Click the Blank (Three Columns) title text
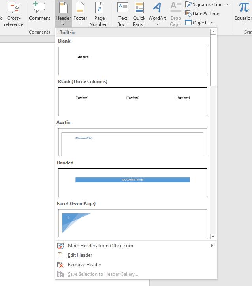 [83, 82]
